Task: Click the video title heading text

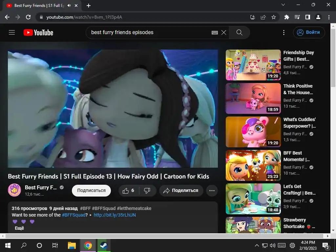Action: click(x=108, y=176)
